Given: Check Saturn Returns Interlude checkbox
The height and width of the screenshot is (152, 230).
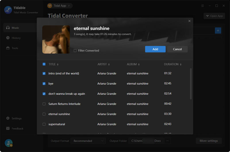Looking at the screenshot, I should point(44,104).
